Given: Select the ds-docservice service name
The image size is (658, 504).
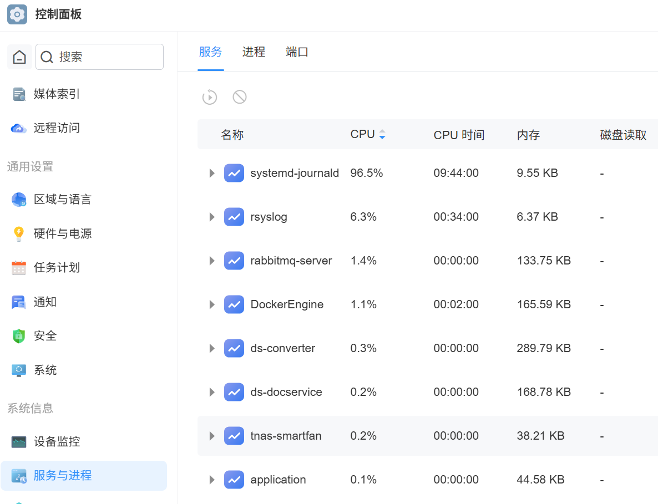Looking at the screenshot, I should pos(286,392).
